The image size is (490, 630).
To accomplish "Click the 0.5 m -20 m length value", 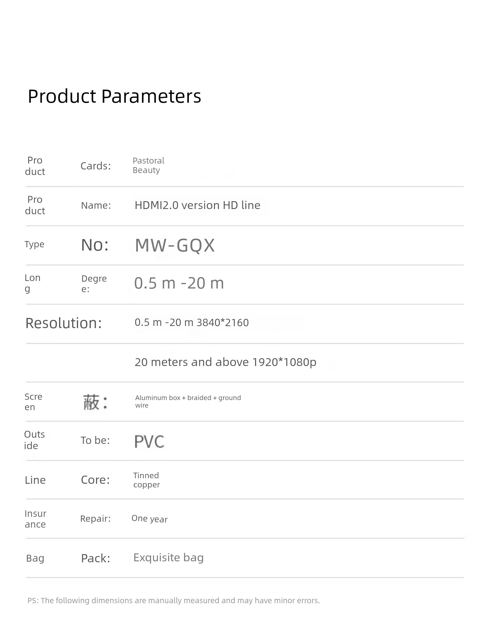I will coord(179,283).
